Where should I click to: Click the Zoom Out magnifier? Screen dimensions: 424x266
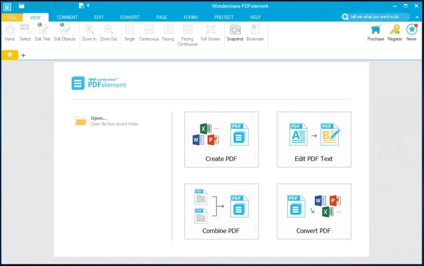pyautogui.click(x=109, y=33)
